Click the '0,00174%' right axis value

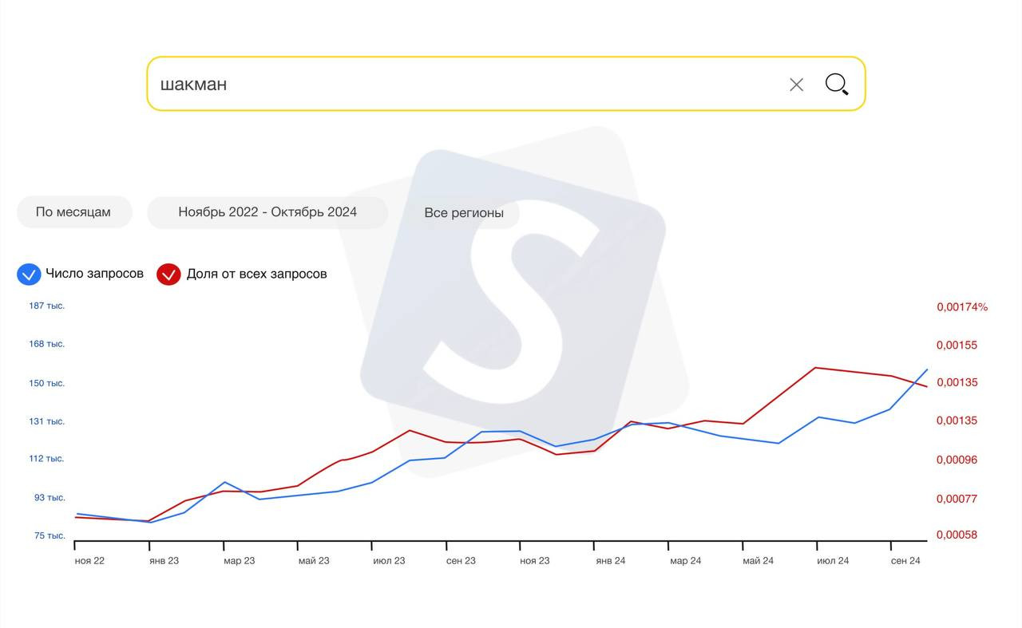coord(961,307)
